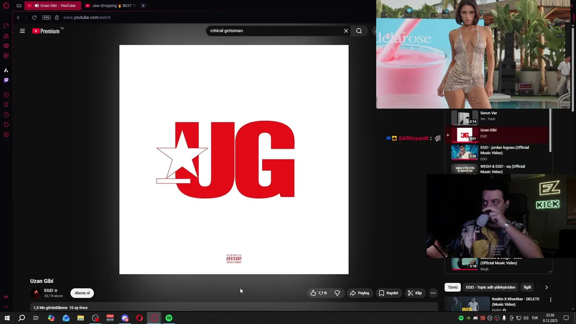576x324 pixels.
Task: Switch to the Jaw-Dropping BEST tab
Action: point(110,6)
